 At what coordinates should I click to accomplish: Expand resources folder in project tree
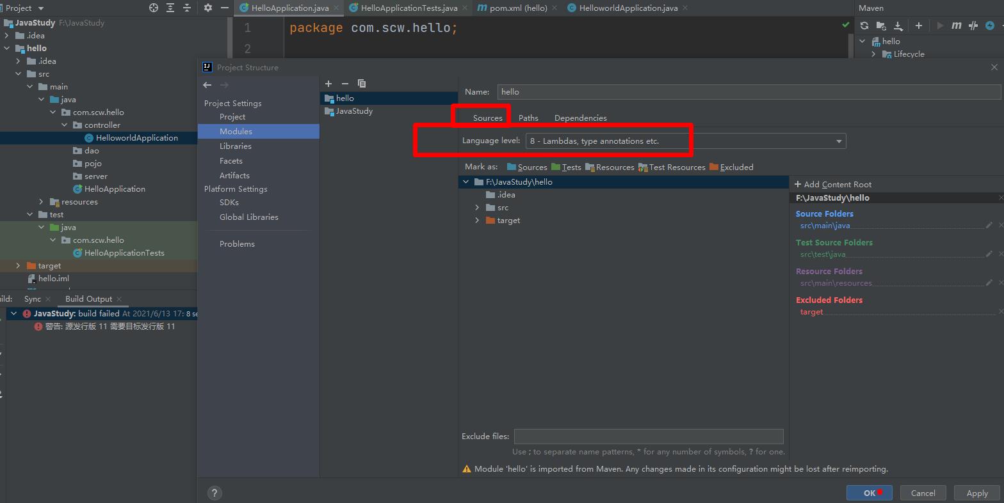point(42,202)
